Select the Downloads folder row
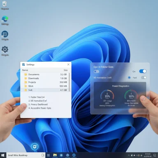Screen dimensions: 158x158 45,78
